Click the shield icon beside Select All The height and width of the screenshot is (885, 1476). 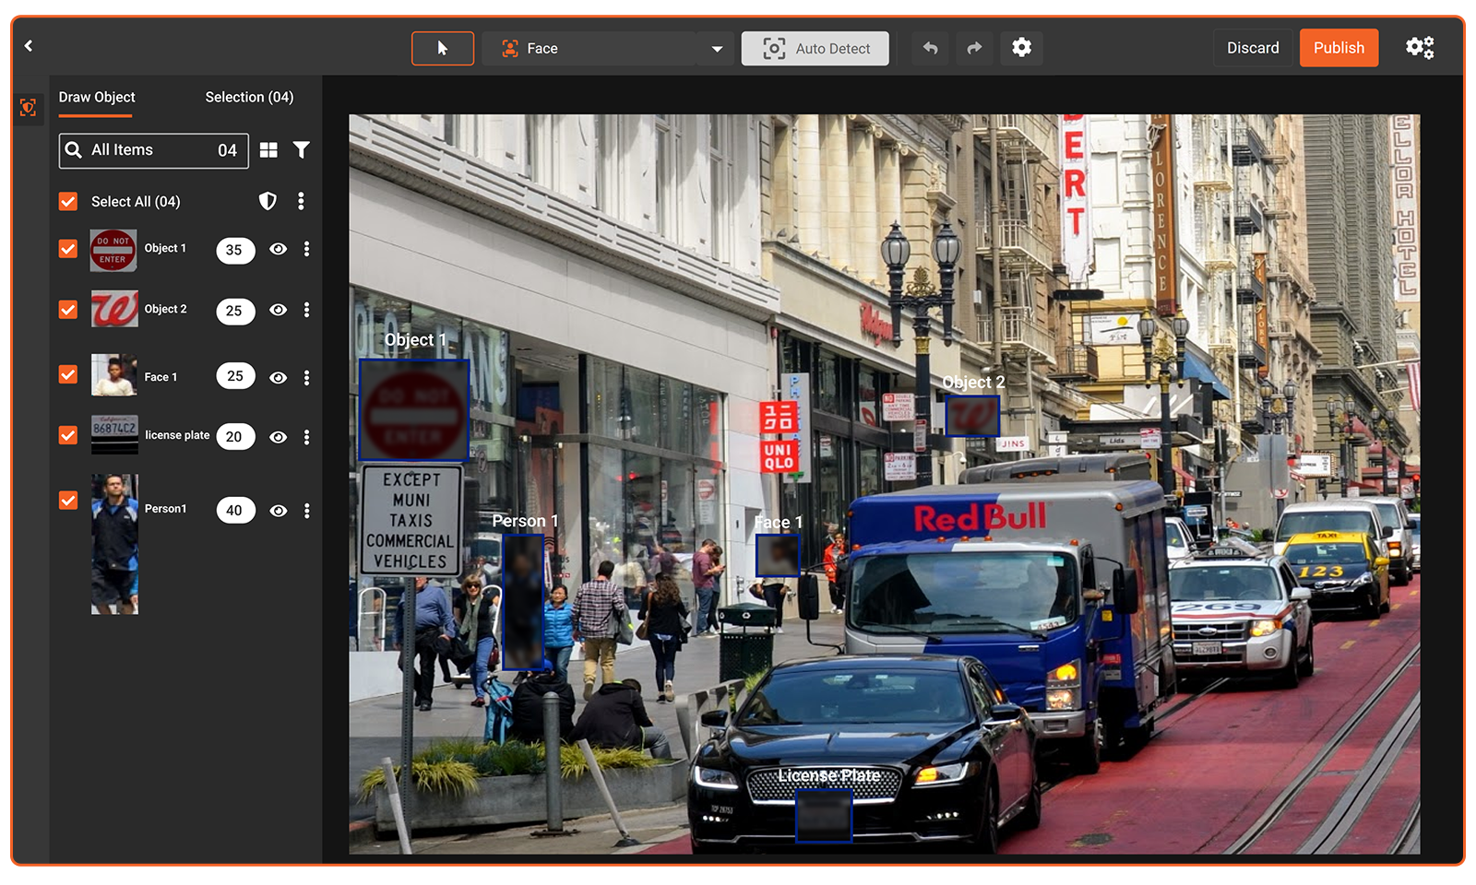click(x=268, y=201)
